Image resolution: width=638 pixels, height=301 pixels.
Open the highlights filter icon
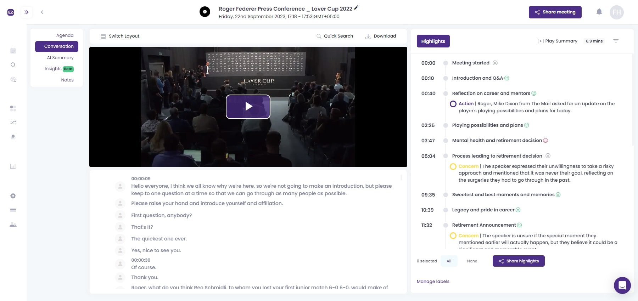point(616,41)
